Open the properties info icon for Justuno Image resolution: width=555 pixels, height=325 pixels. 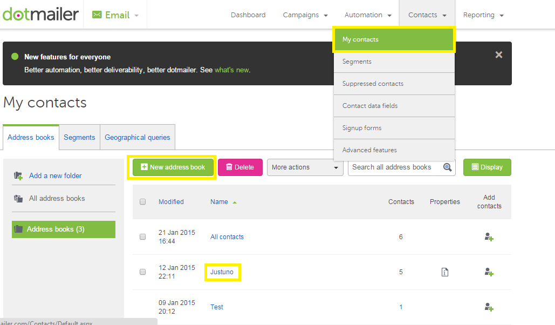[x=444, y=272]
